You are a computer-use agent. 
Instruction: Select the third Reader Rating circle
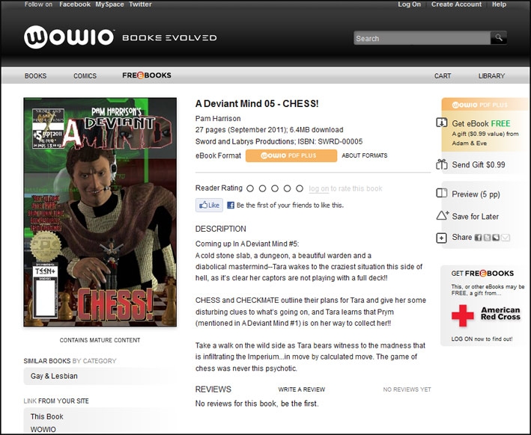(275, 188)
